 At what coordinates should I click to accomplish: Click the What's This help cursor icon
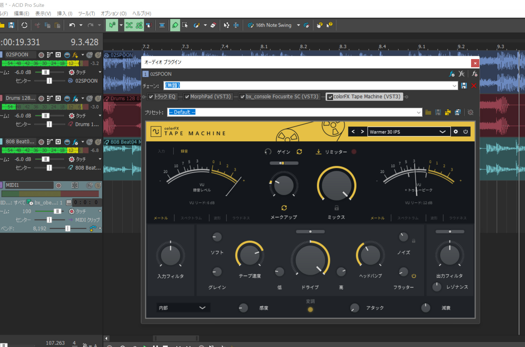click(x=329, y=25)
